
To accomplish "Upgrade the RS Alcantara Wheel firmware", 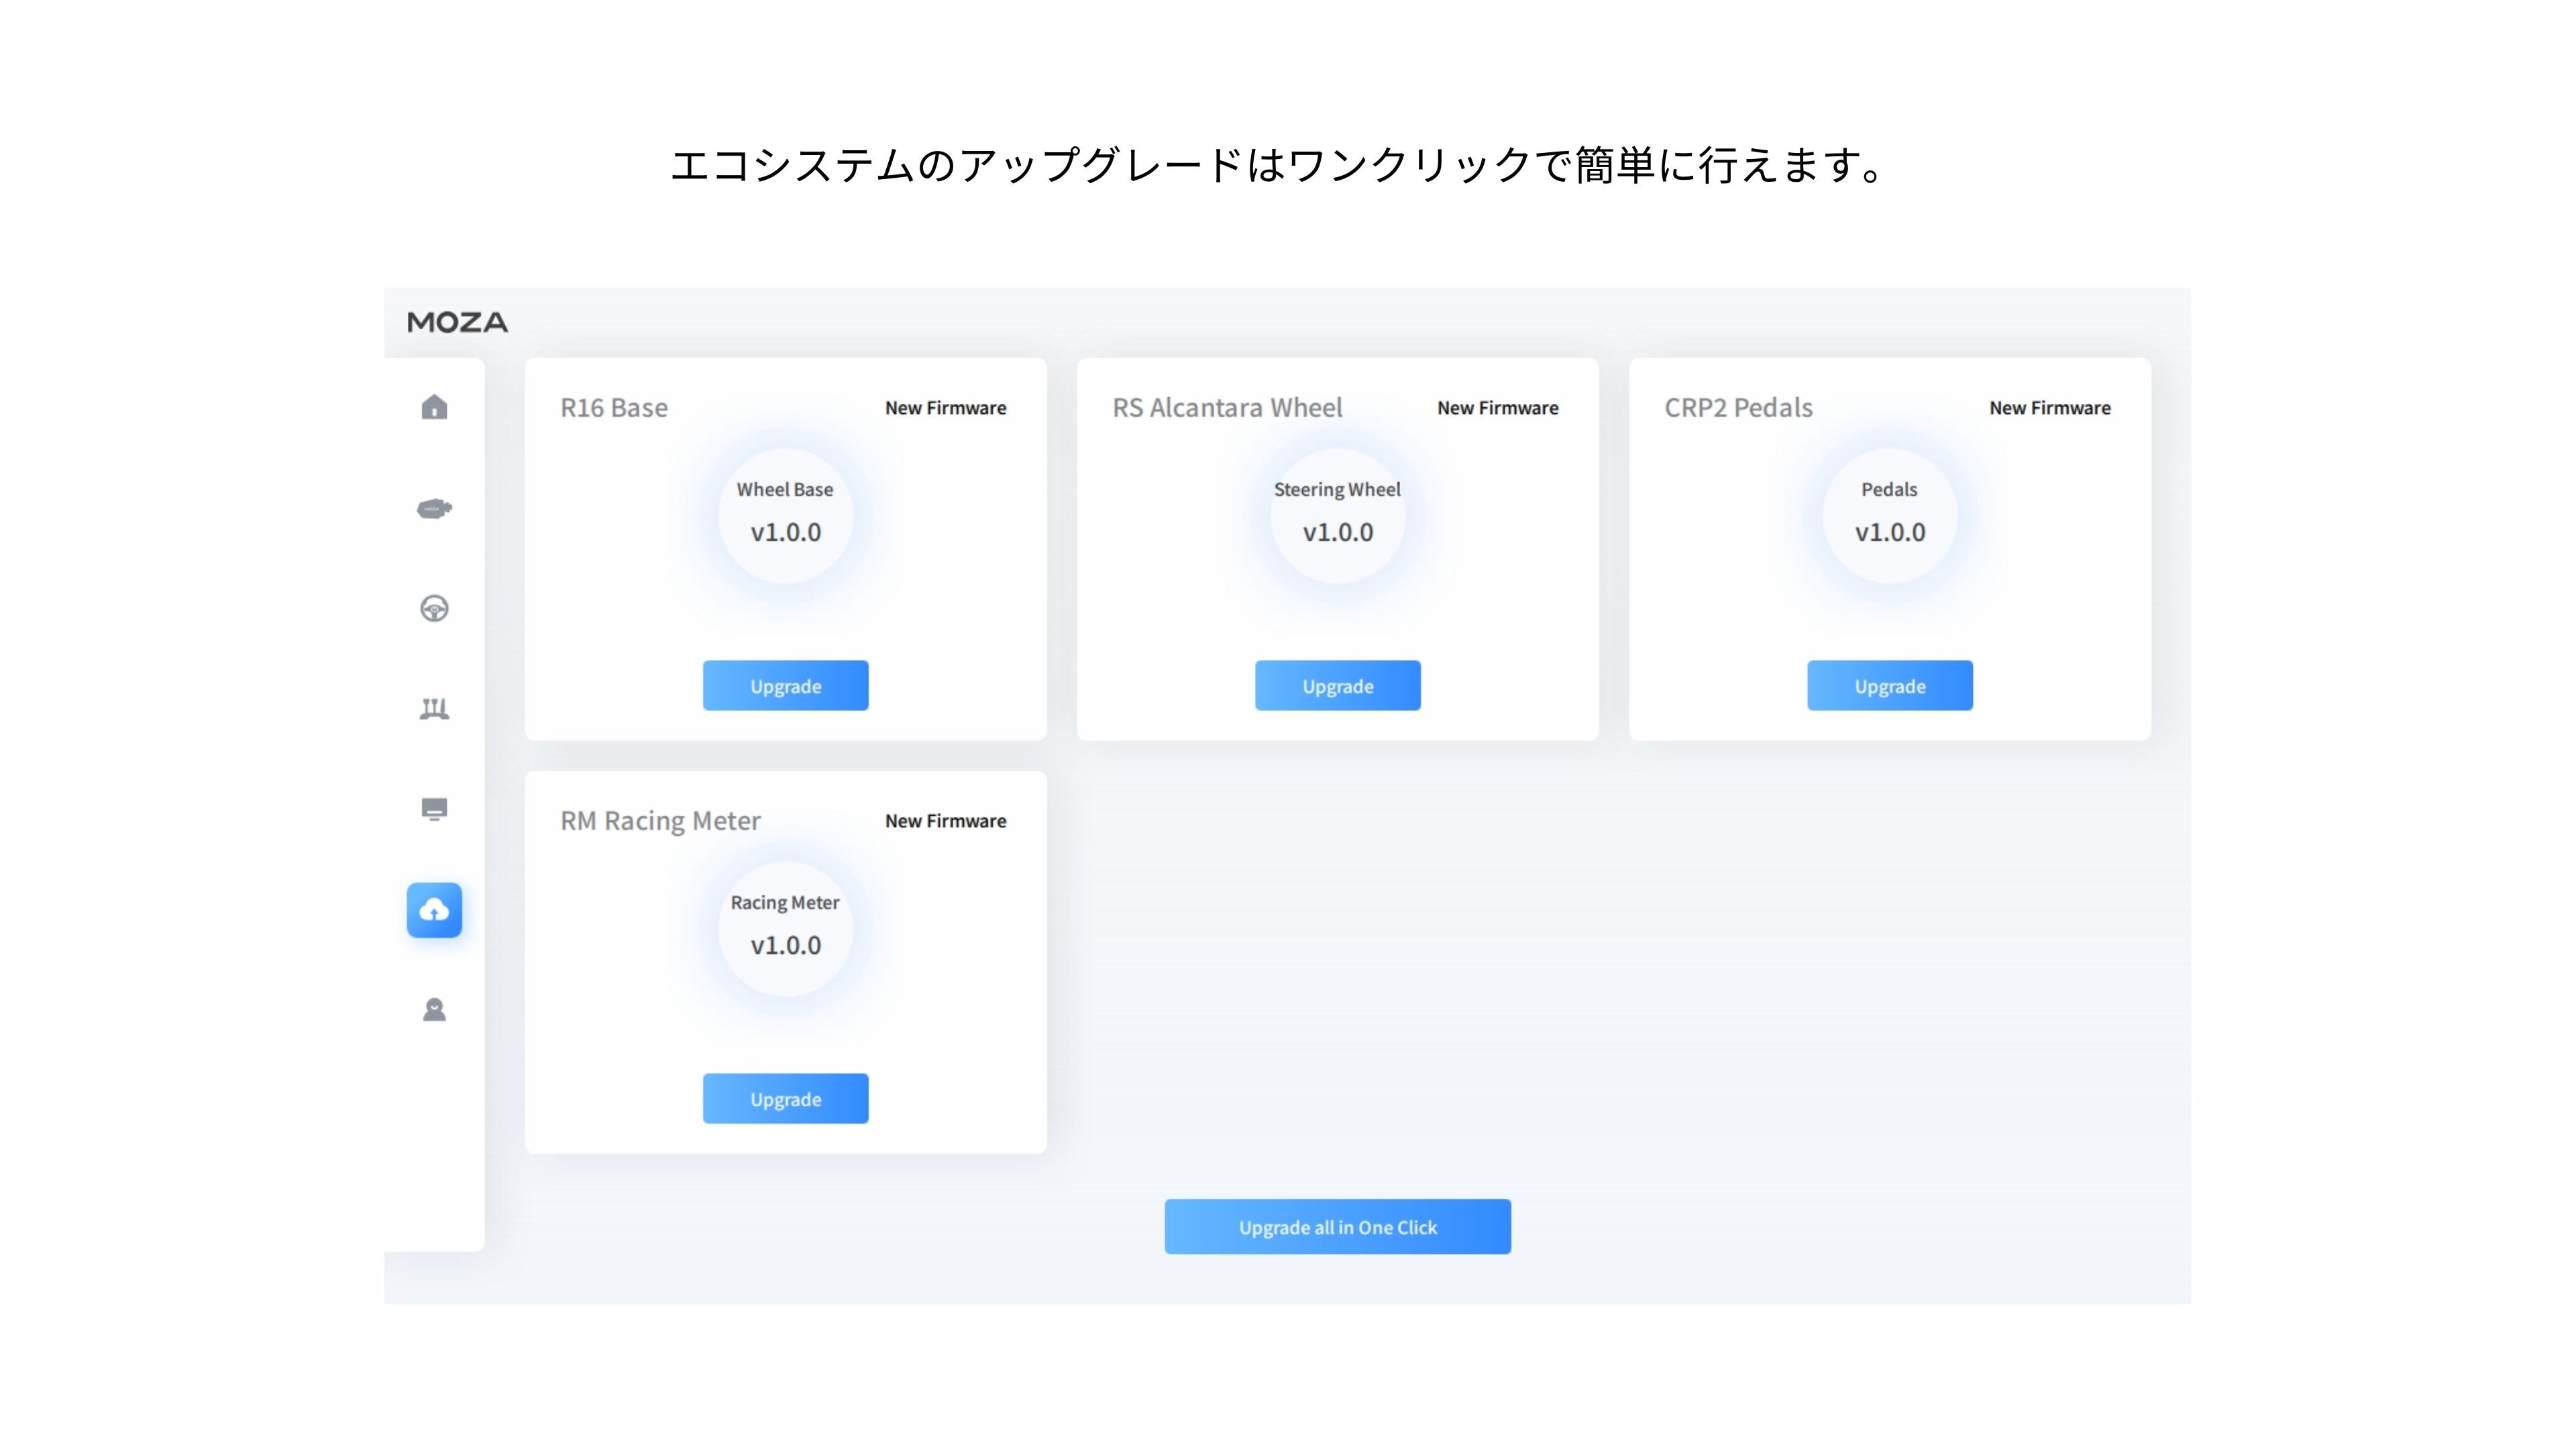I will tap(1337, 686).
